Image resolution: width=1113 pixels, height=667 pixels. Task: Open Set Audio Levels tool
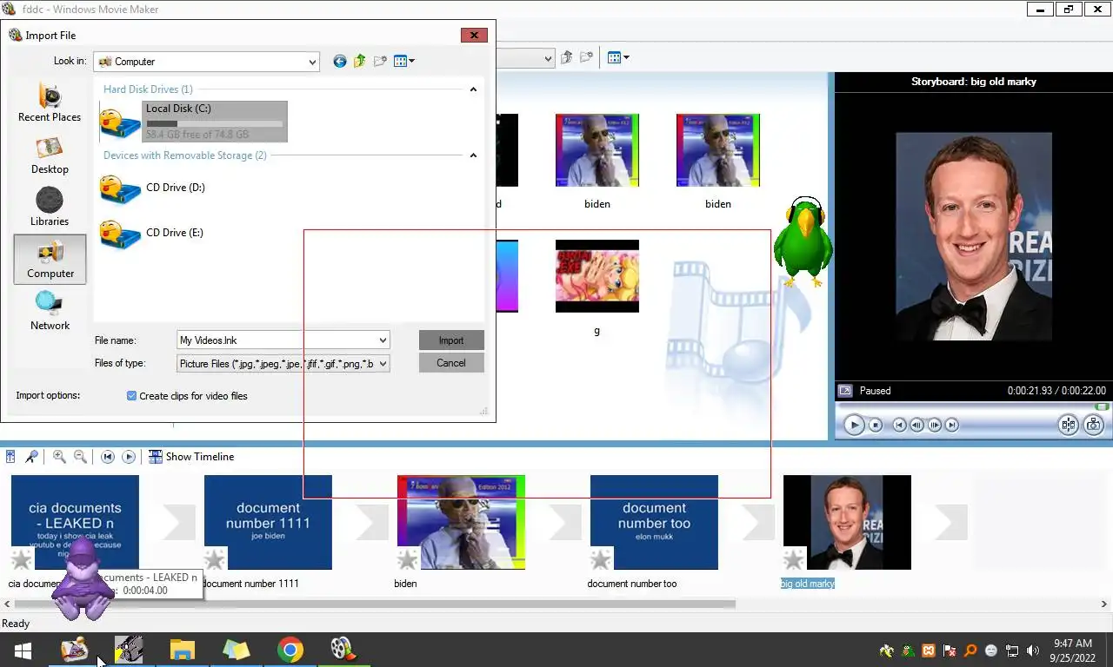click(10, 457)
